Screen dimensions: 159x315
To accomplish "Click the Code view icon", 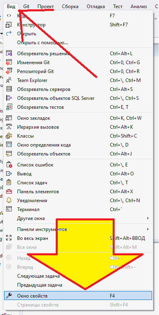I will 9,16.
